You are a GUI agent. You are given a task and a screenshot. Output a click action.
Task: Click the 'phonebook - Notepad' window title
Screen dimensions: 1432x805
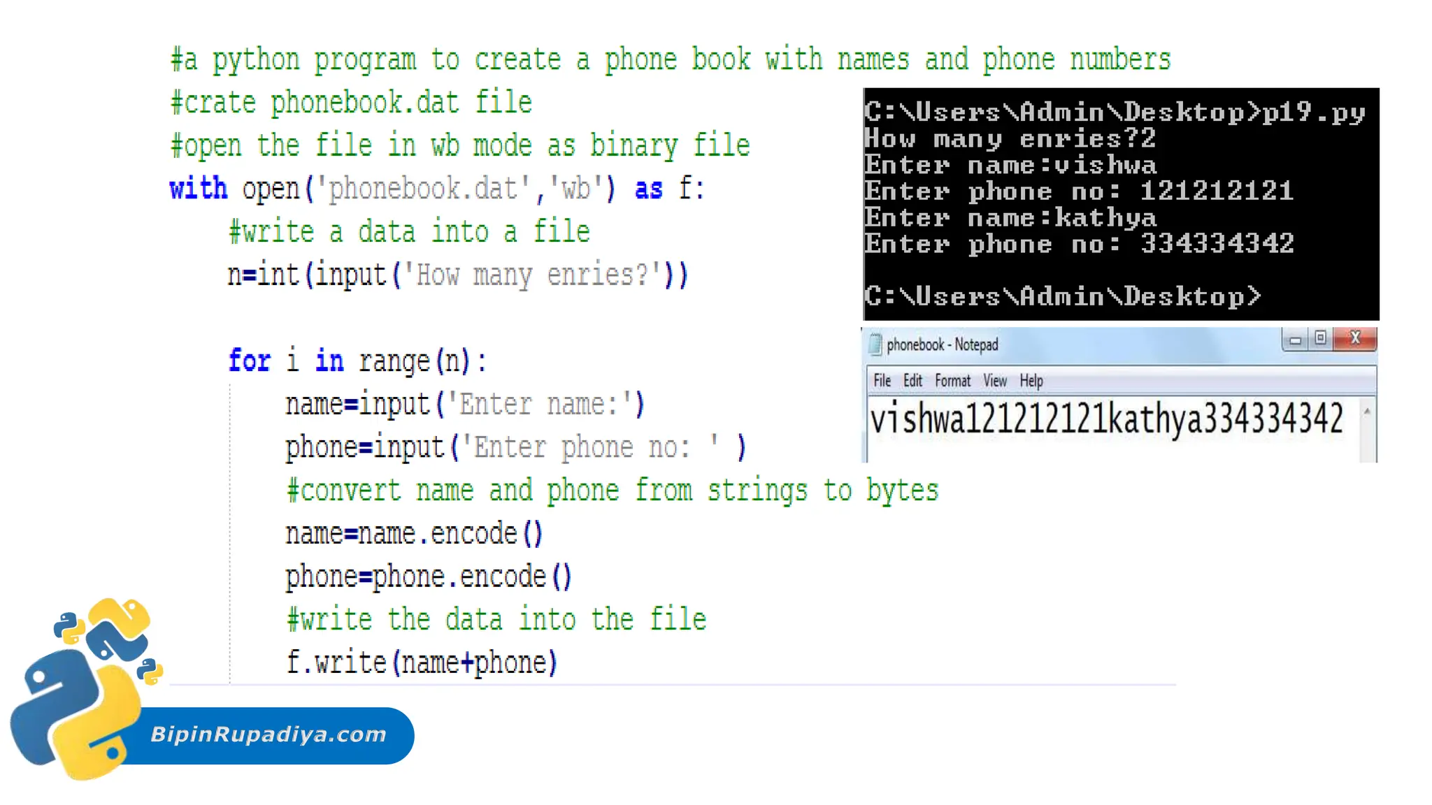click(x=942, y=345)
